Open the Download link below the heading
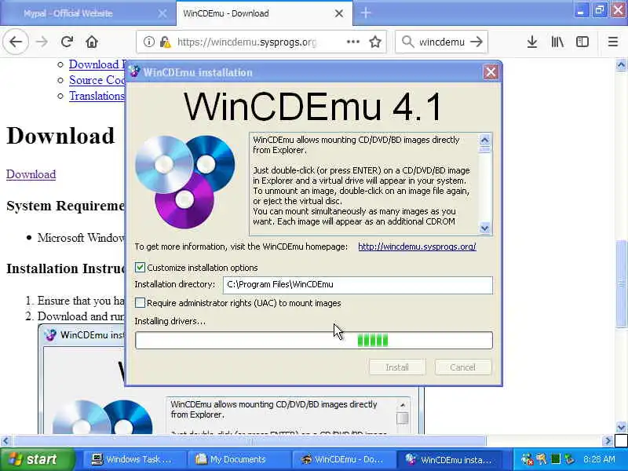628x471 pixels. (x=31, y=174)
